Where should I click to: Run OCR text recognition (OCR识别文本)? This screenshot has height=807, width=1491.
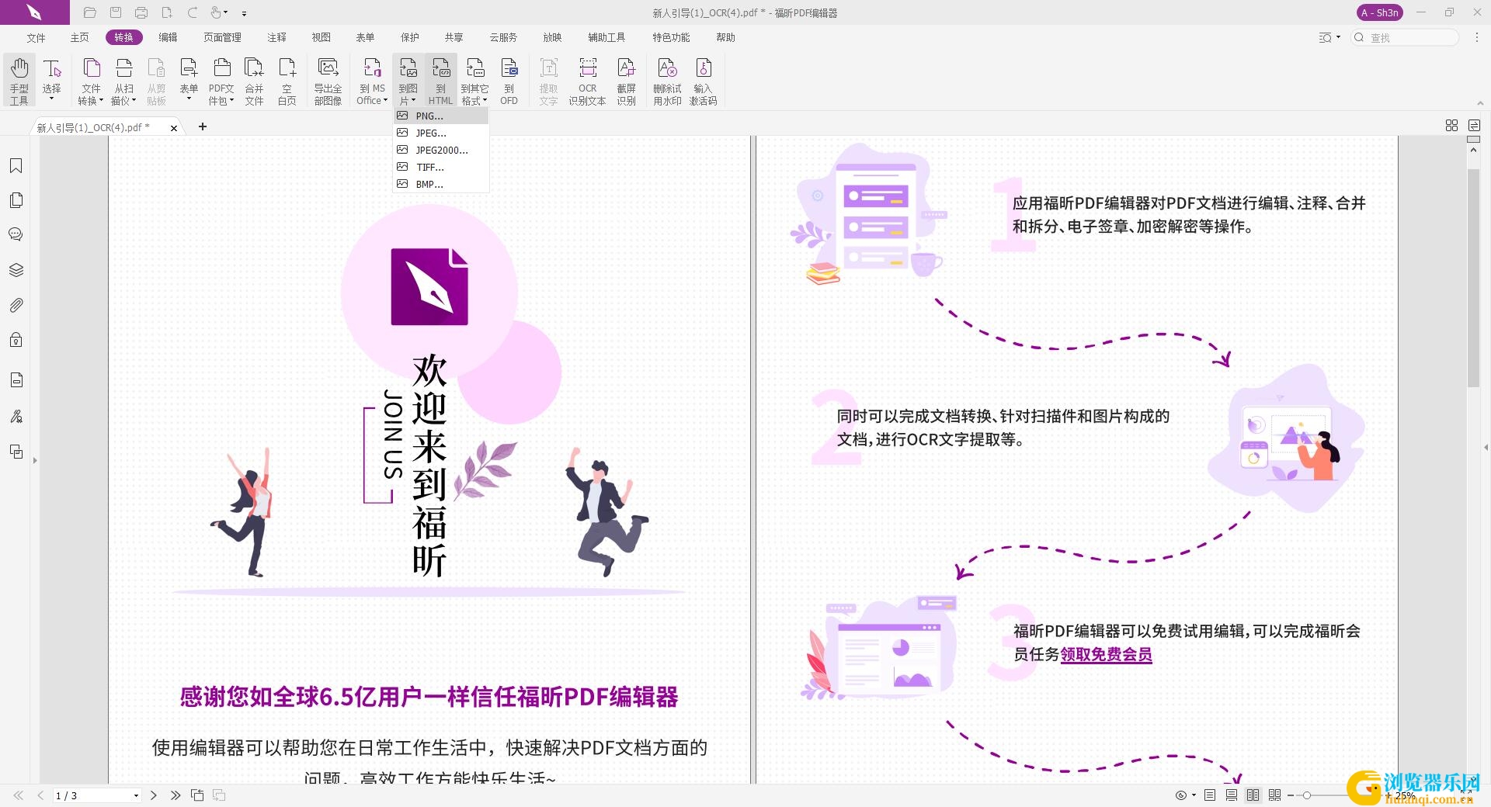[587, 81]
